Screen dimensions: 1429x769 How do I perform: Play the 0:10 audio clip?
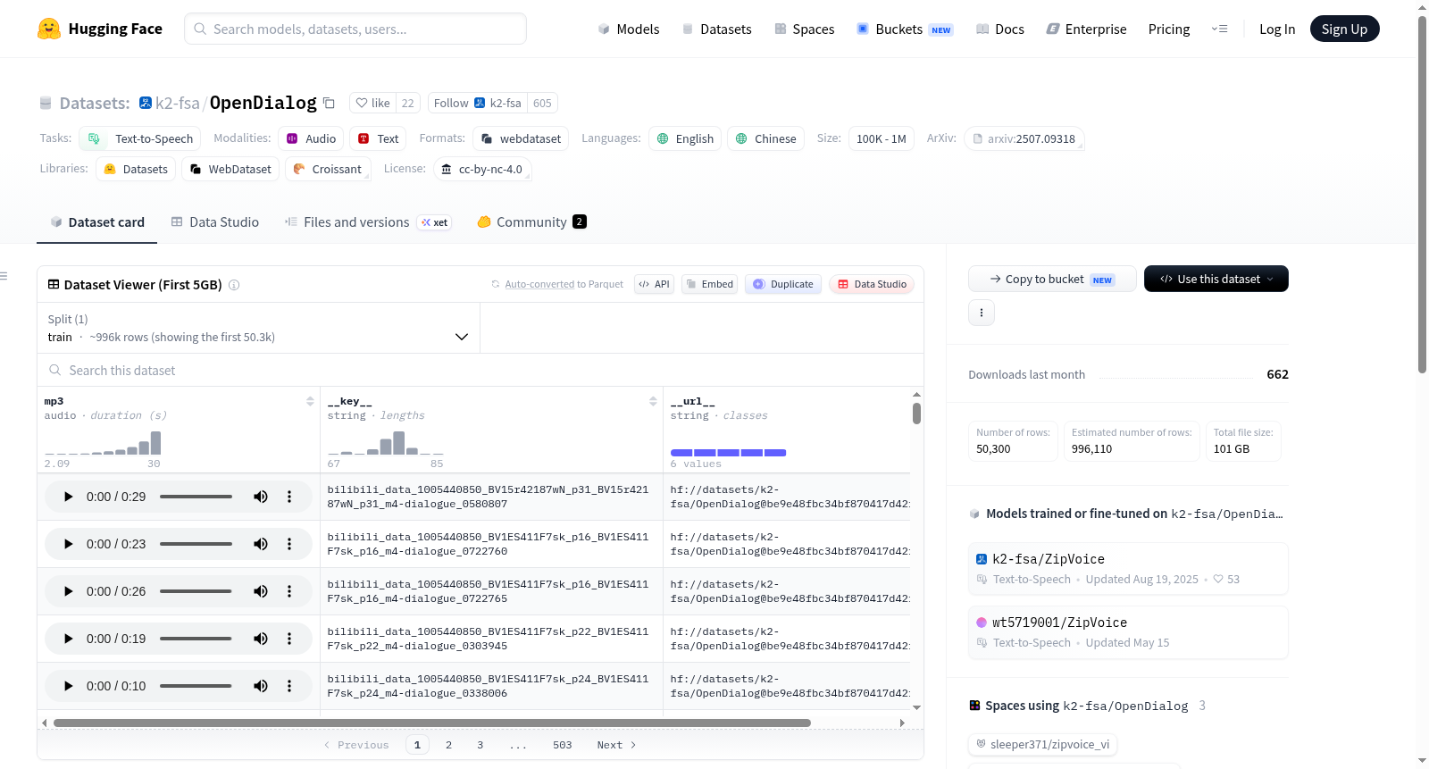point(68,686)
